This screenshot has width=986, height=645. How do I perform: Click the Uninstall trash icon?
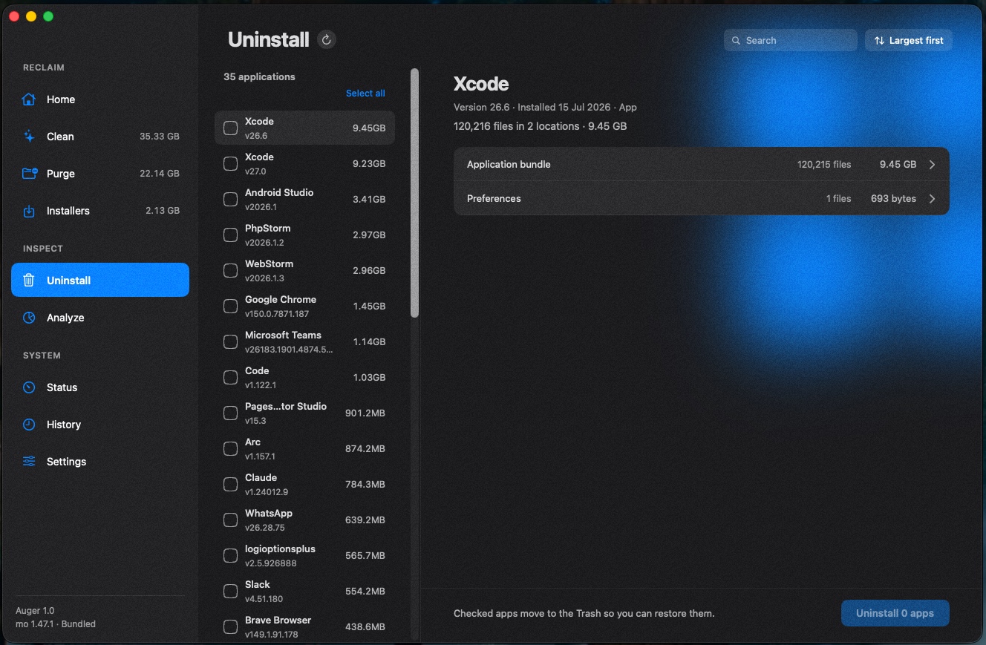[29, 281]
